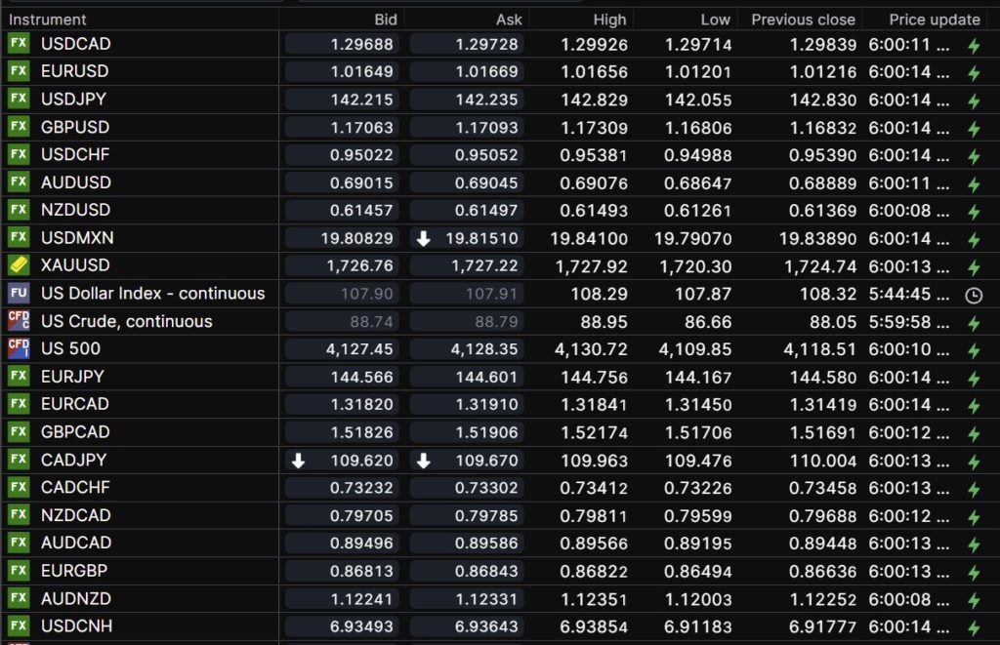Select the AUDNZD instrument name
The width and height of the screenshot is (1000, 645).
76,598
